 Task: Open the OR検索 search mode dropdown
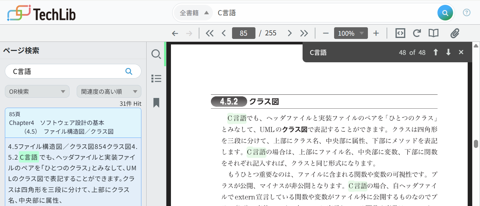(37, 91)
